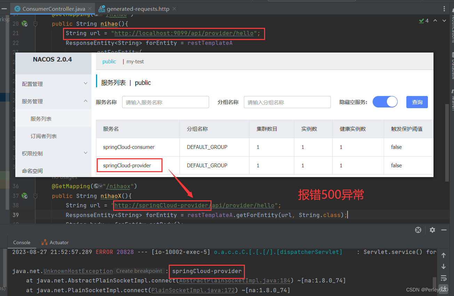Close the ConsumerController.java tab
Screen dimensions: 454x296
(x=90, y=9)
